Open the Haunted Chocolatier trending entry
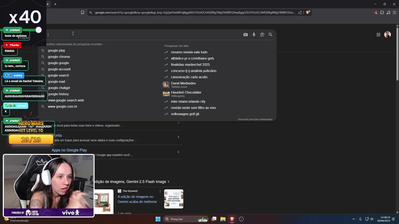 [x=186, y=94]
